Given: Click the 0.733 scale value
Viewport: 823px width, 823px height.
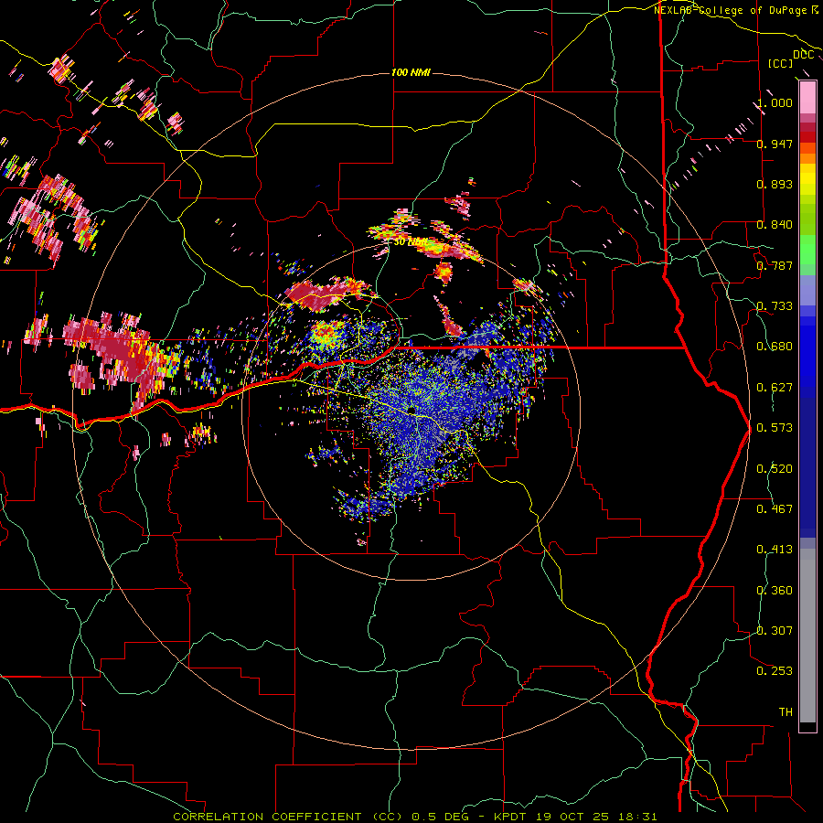Looking at the screenshot, I should pos(775,306).
